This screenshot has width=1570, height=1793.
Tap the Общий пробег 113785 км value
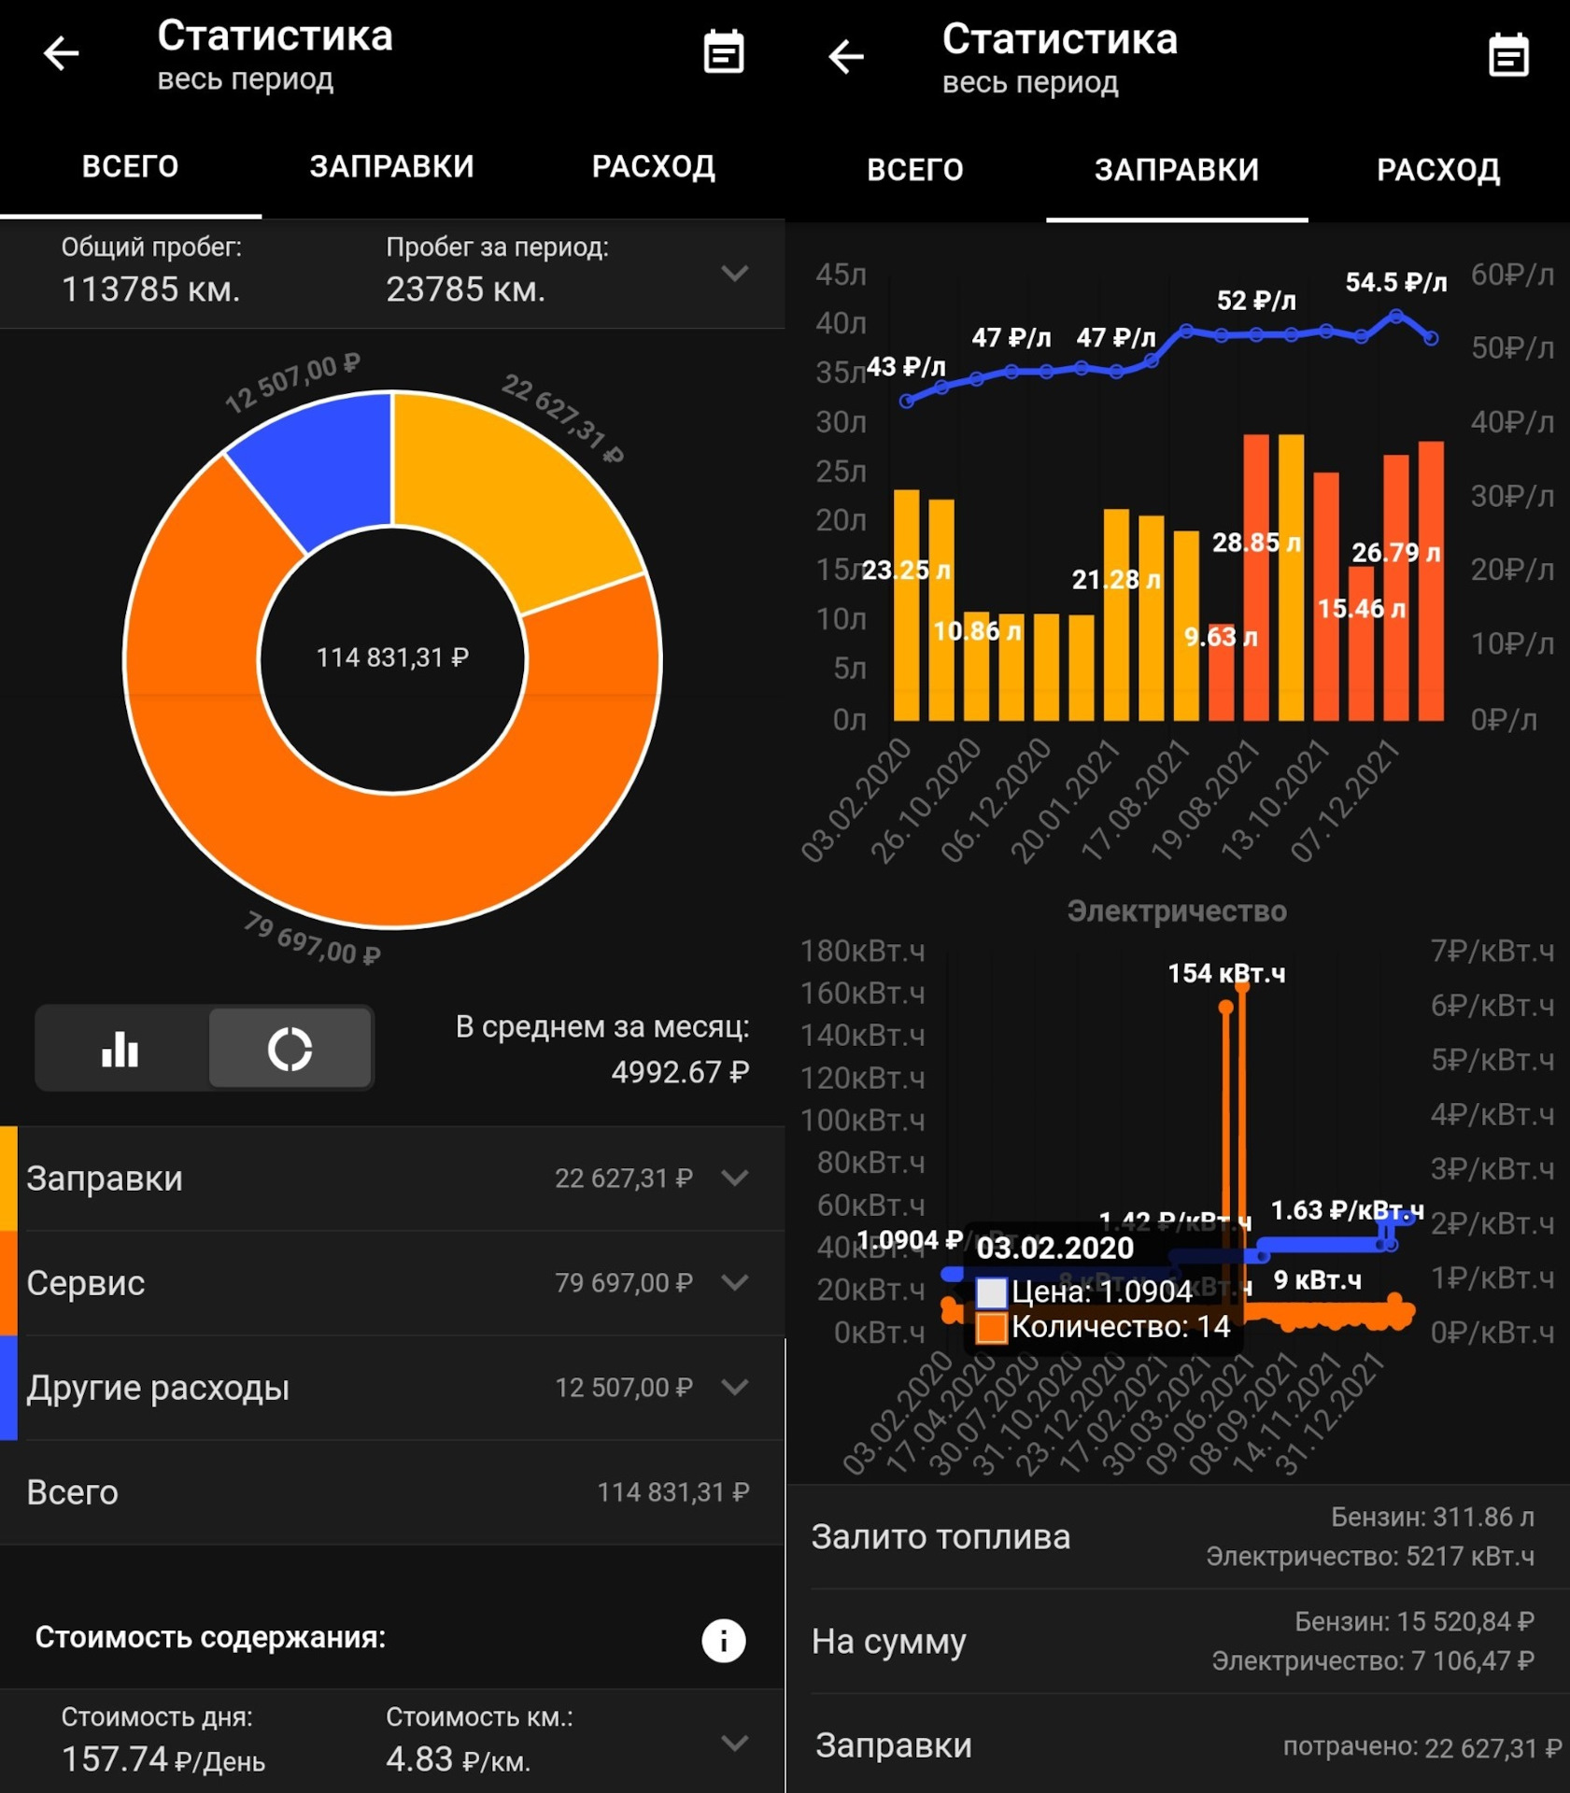pos(151,289)
